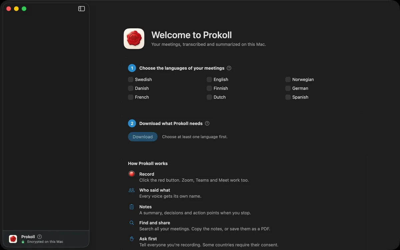Click 'Every voice gets its own name.' text

(170, 196)
